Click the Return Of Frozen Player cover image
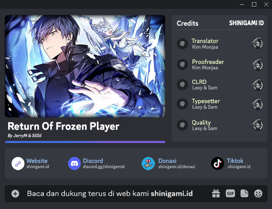 85,66
